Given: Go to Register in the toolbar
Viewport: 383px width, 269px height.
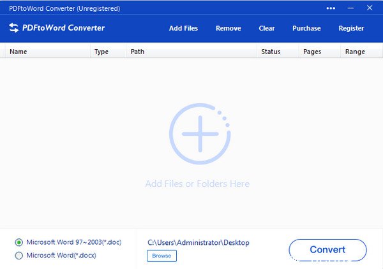Looking at the screenshot, I should (x=351, y=28).
